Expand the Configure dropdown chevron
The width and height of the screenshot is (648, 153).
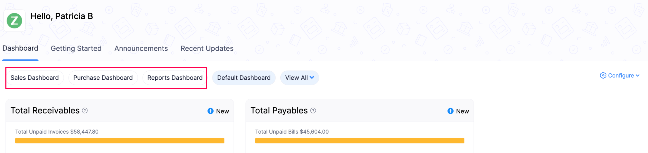pos(638,75)
